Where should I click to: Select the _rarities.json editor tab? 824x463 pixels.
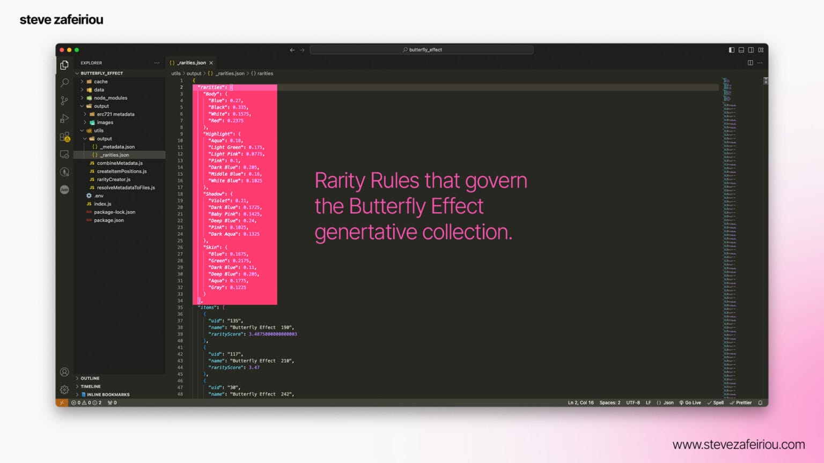point(191,63)
